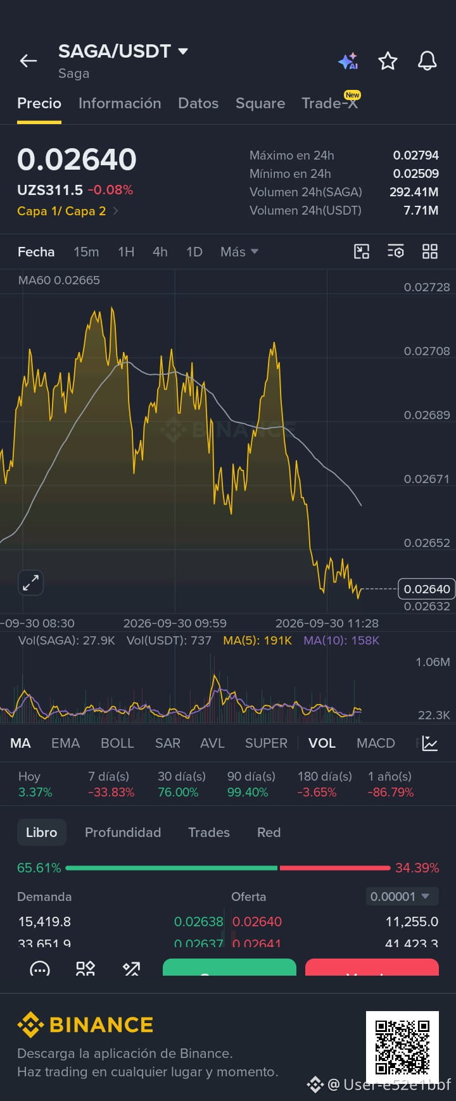Toggle the MA indicator
The height and width of the screenshot is (1101, 456).
pyautogui.click(x=20, y=743)
